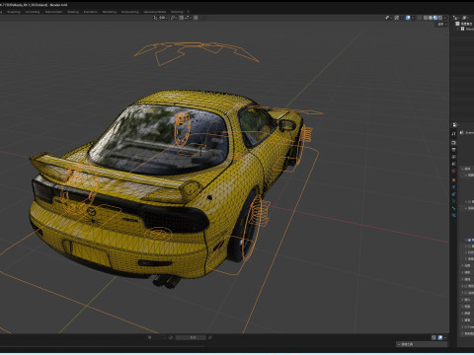Open the viewport object visibility menu
Viewport: 474px width, 355px height.
(x=388, y=18)
